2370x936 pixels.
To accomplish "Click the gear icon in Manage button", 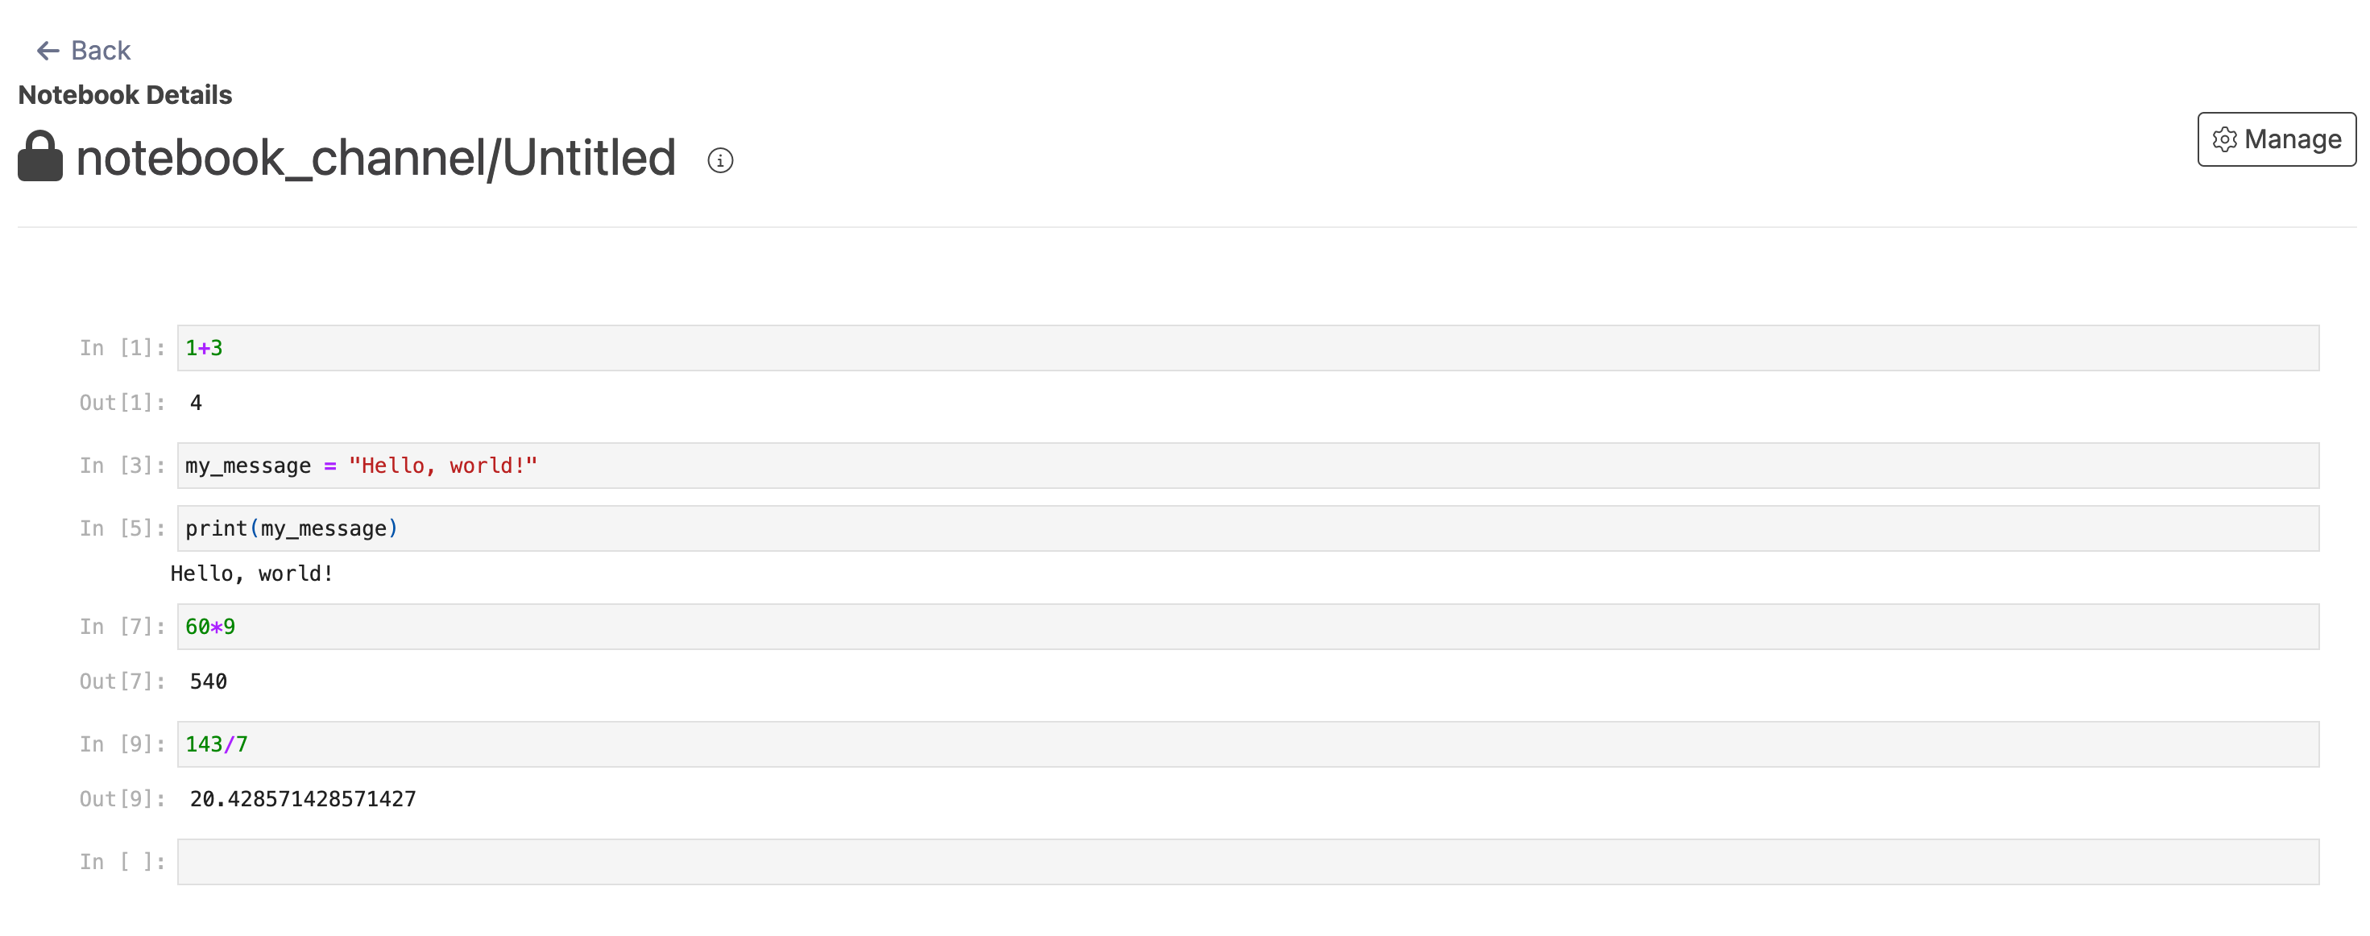I will point(2225,139).
